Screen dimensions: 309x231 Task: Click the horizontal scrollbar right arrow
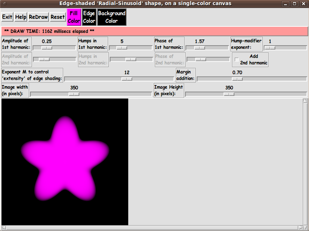click(x=300, y=228)
